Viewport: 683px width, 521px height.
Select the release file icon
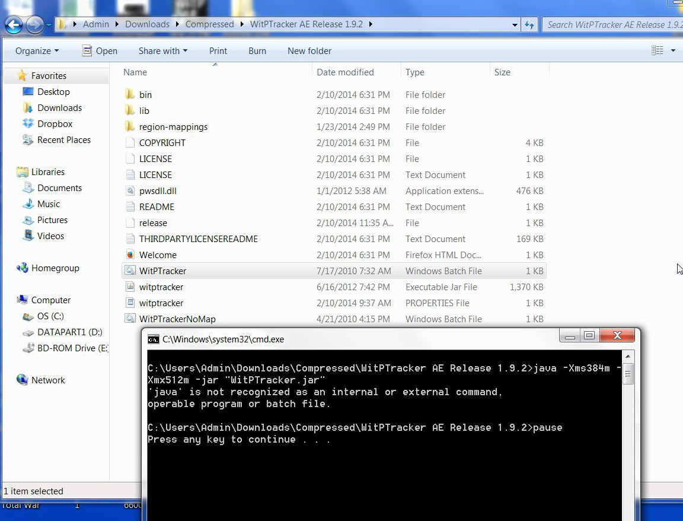point(129,223)
